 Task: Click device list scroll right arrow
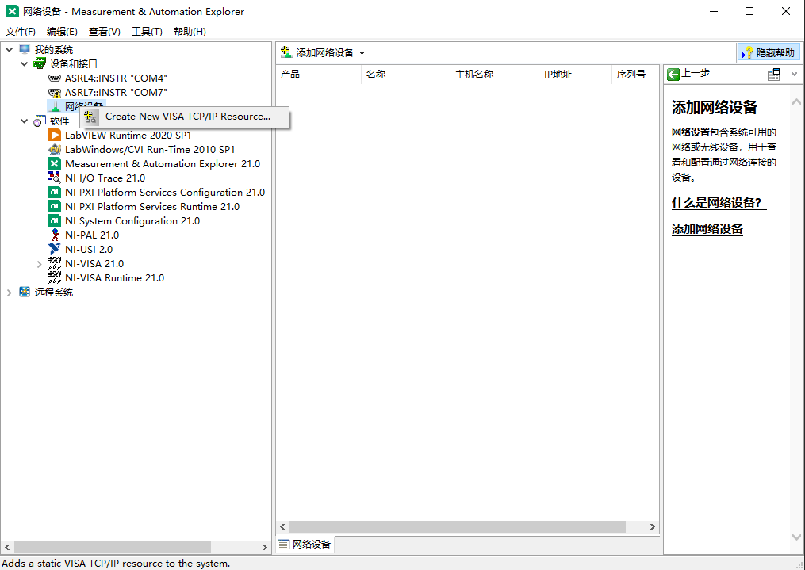[x=653, y=527]
